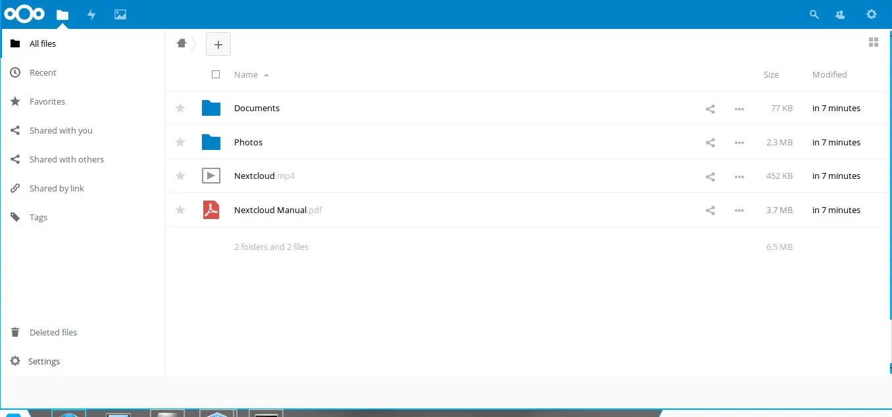This screenshot has width=892, height=417.
Task: Open more actions for Nextcloud Manual.pdf
Action: tap(739, 210)
